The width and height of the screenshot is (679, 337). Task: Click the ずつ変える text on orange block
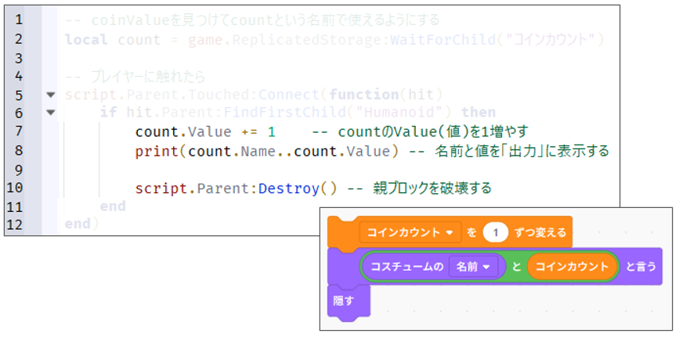540,232
